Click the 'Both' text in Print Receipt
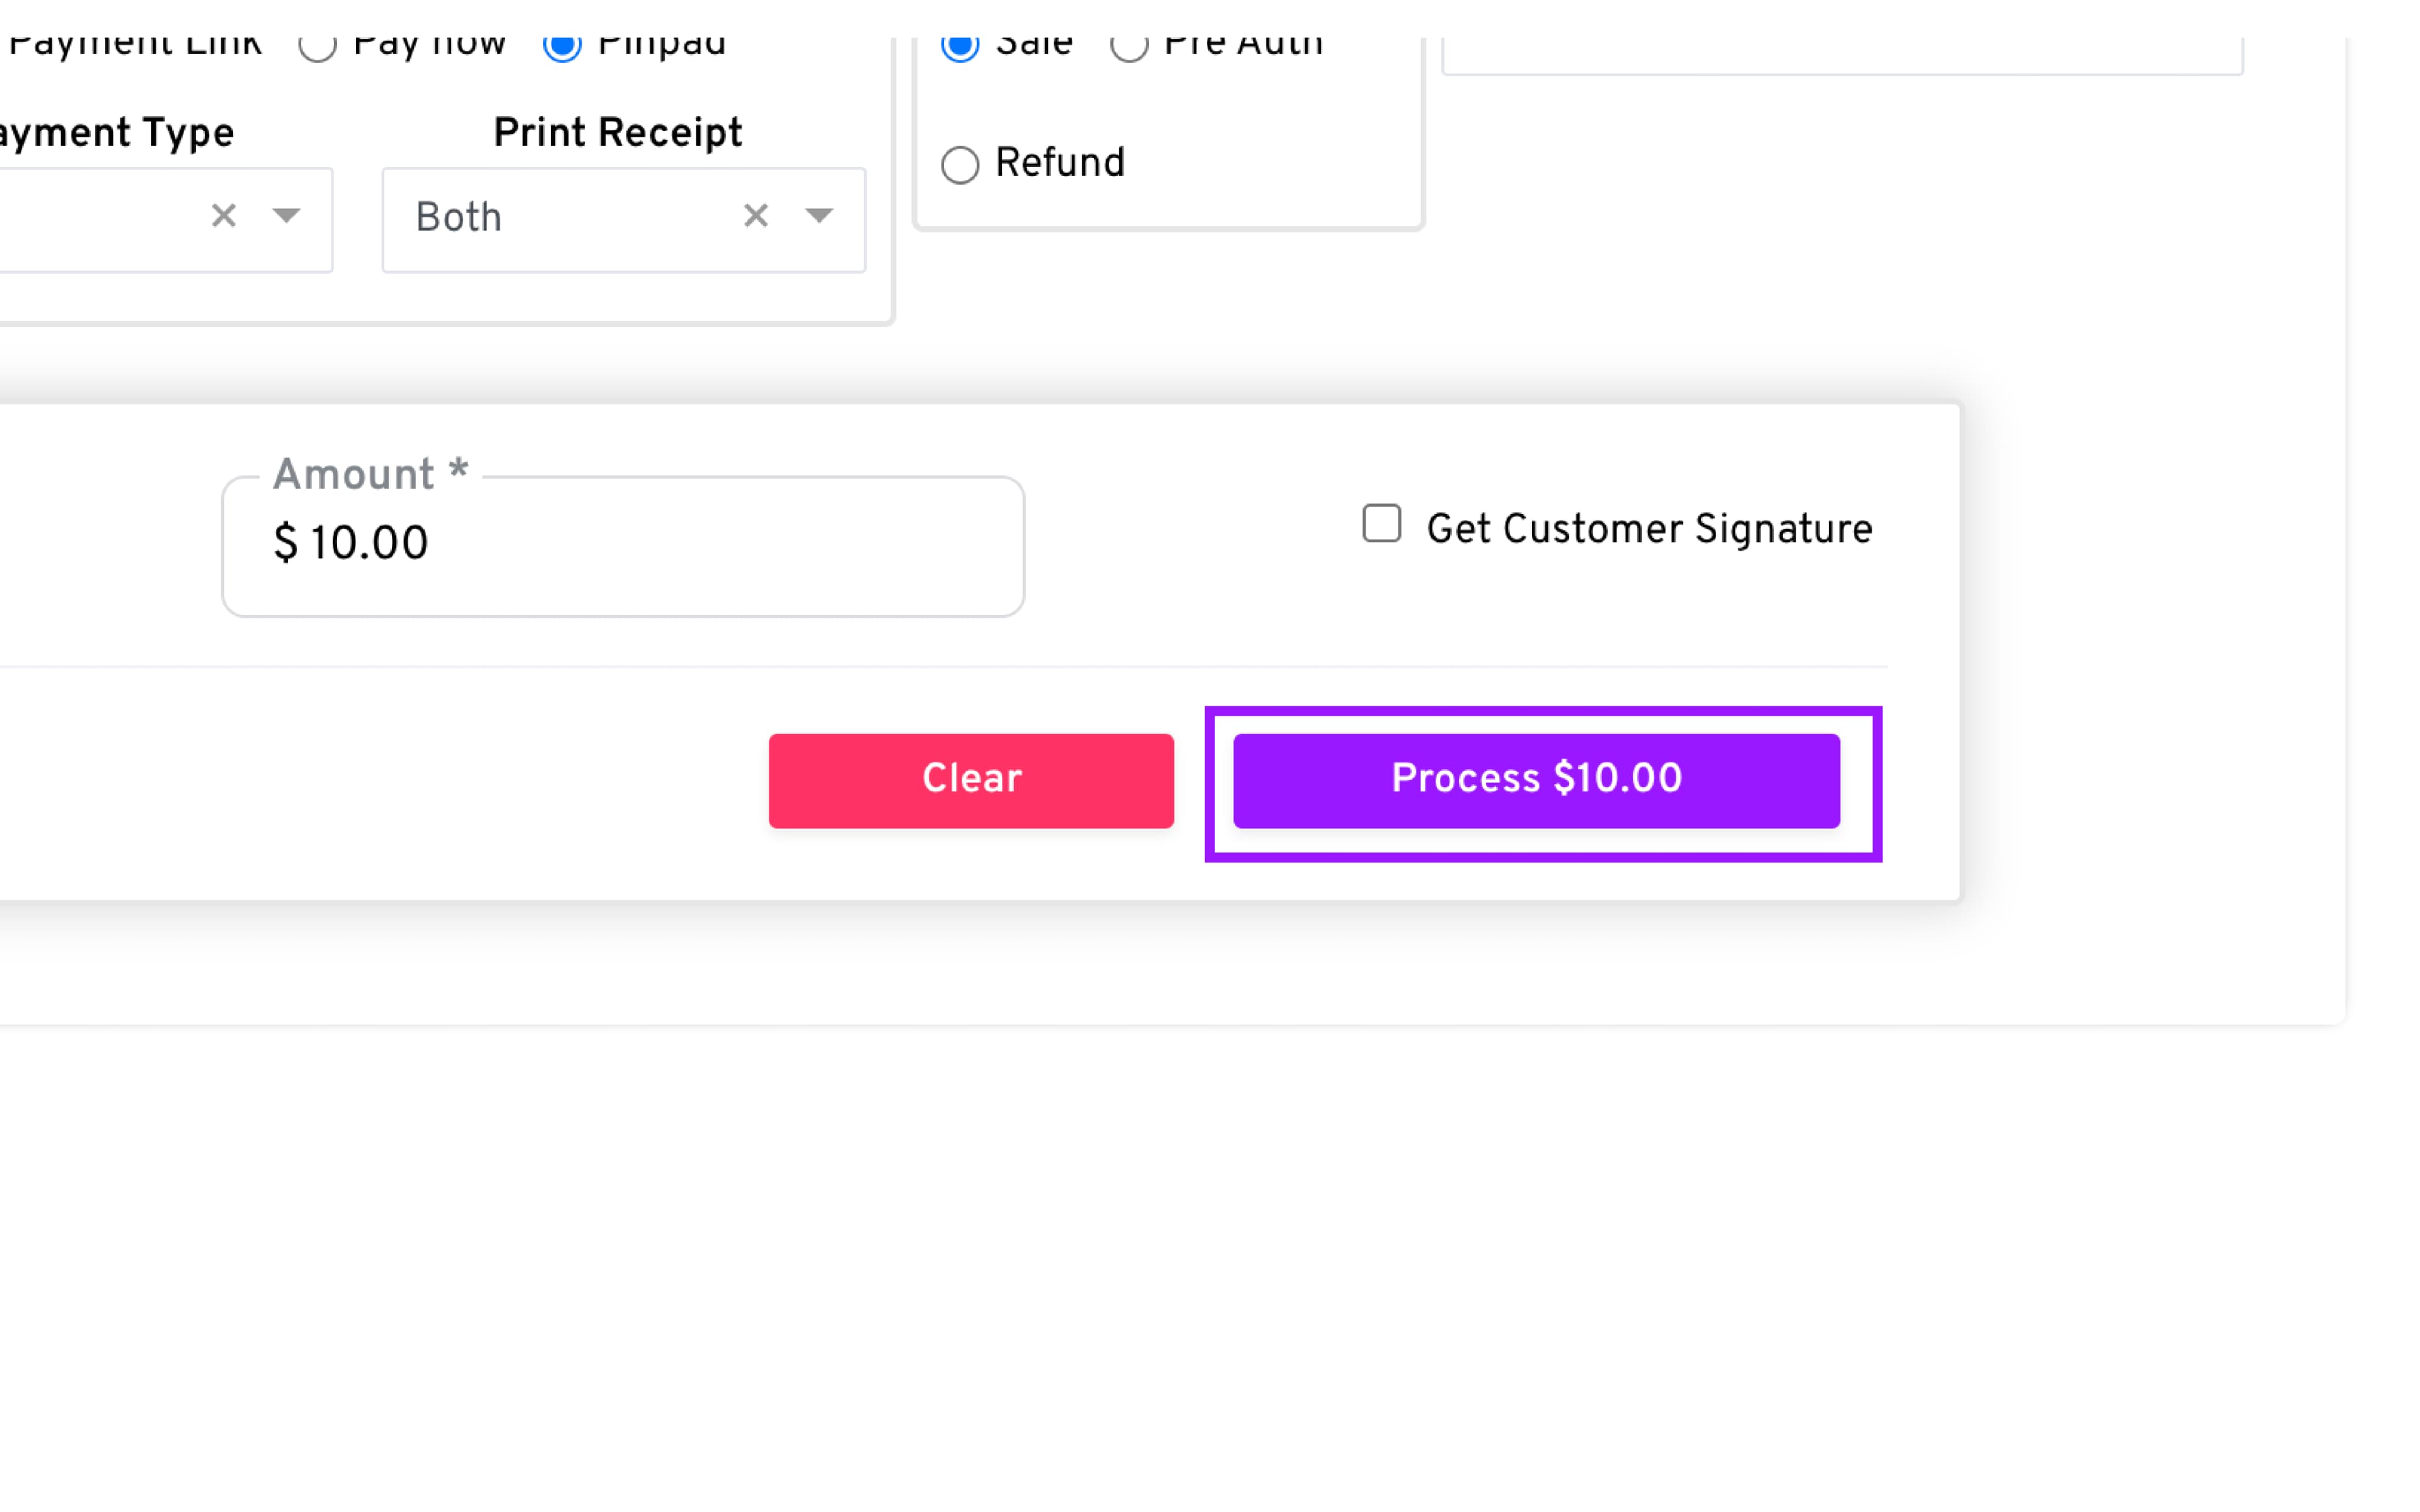 pos(459,218)
